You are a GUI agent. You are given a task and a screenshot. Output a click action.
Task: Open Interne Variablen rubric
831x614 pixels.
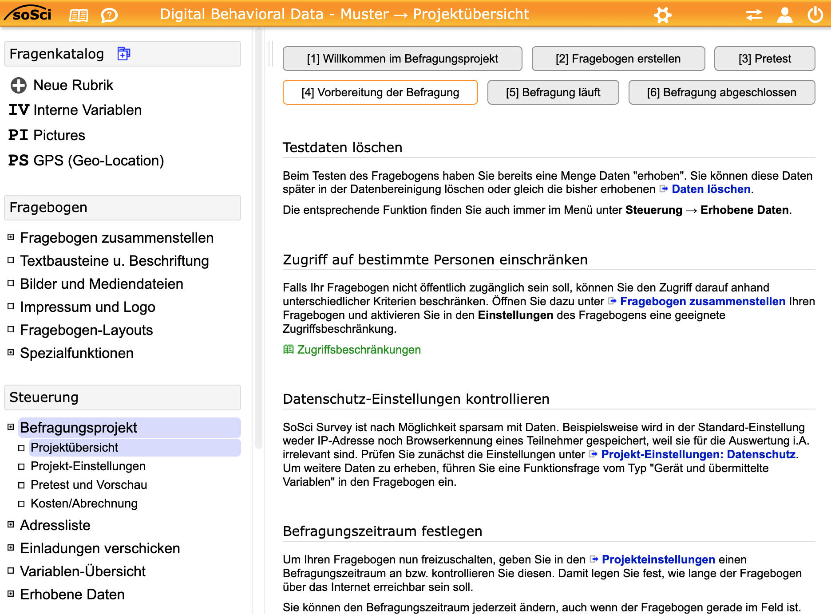(x=87, y=110)
